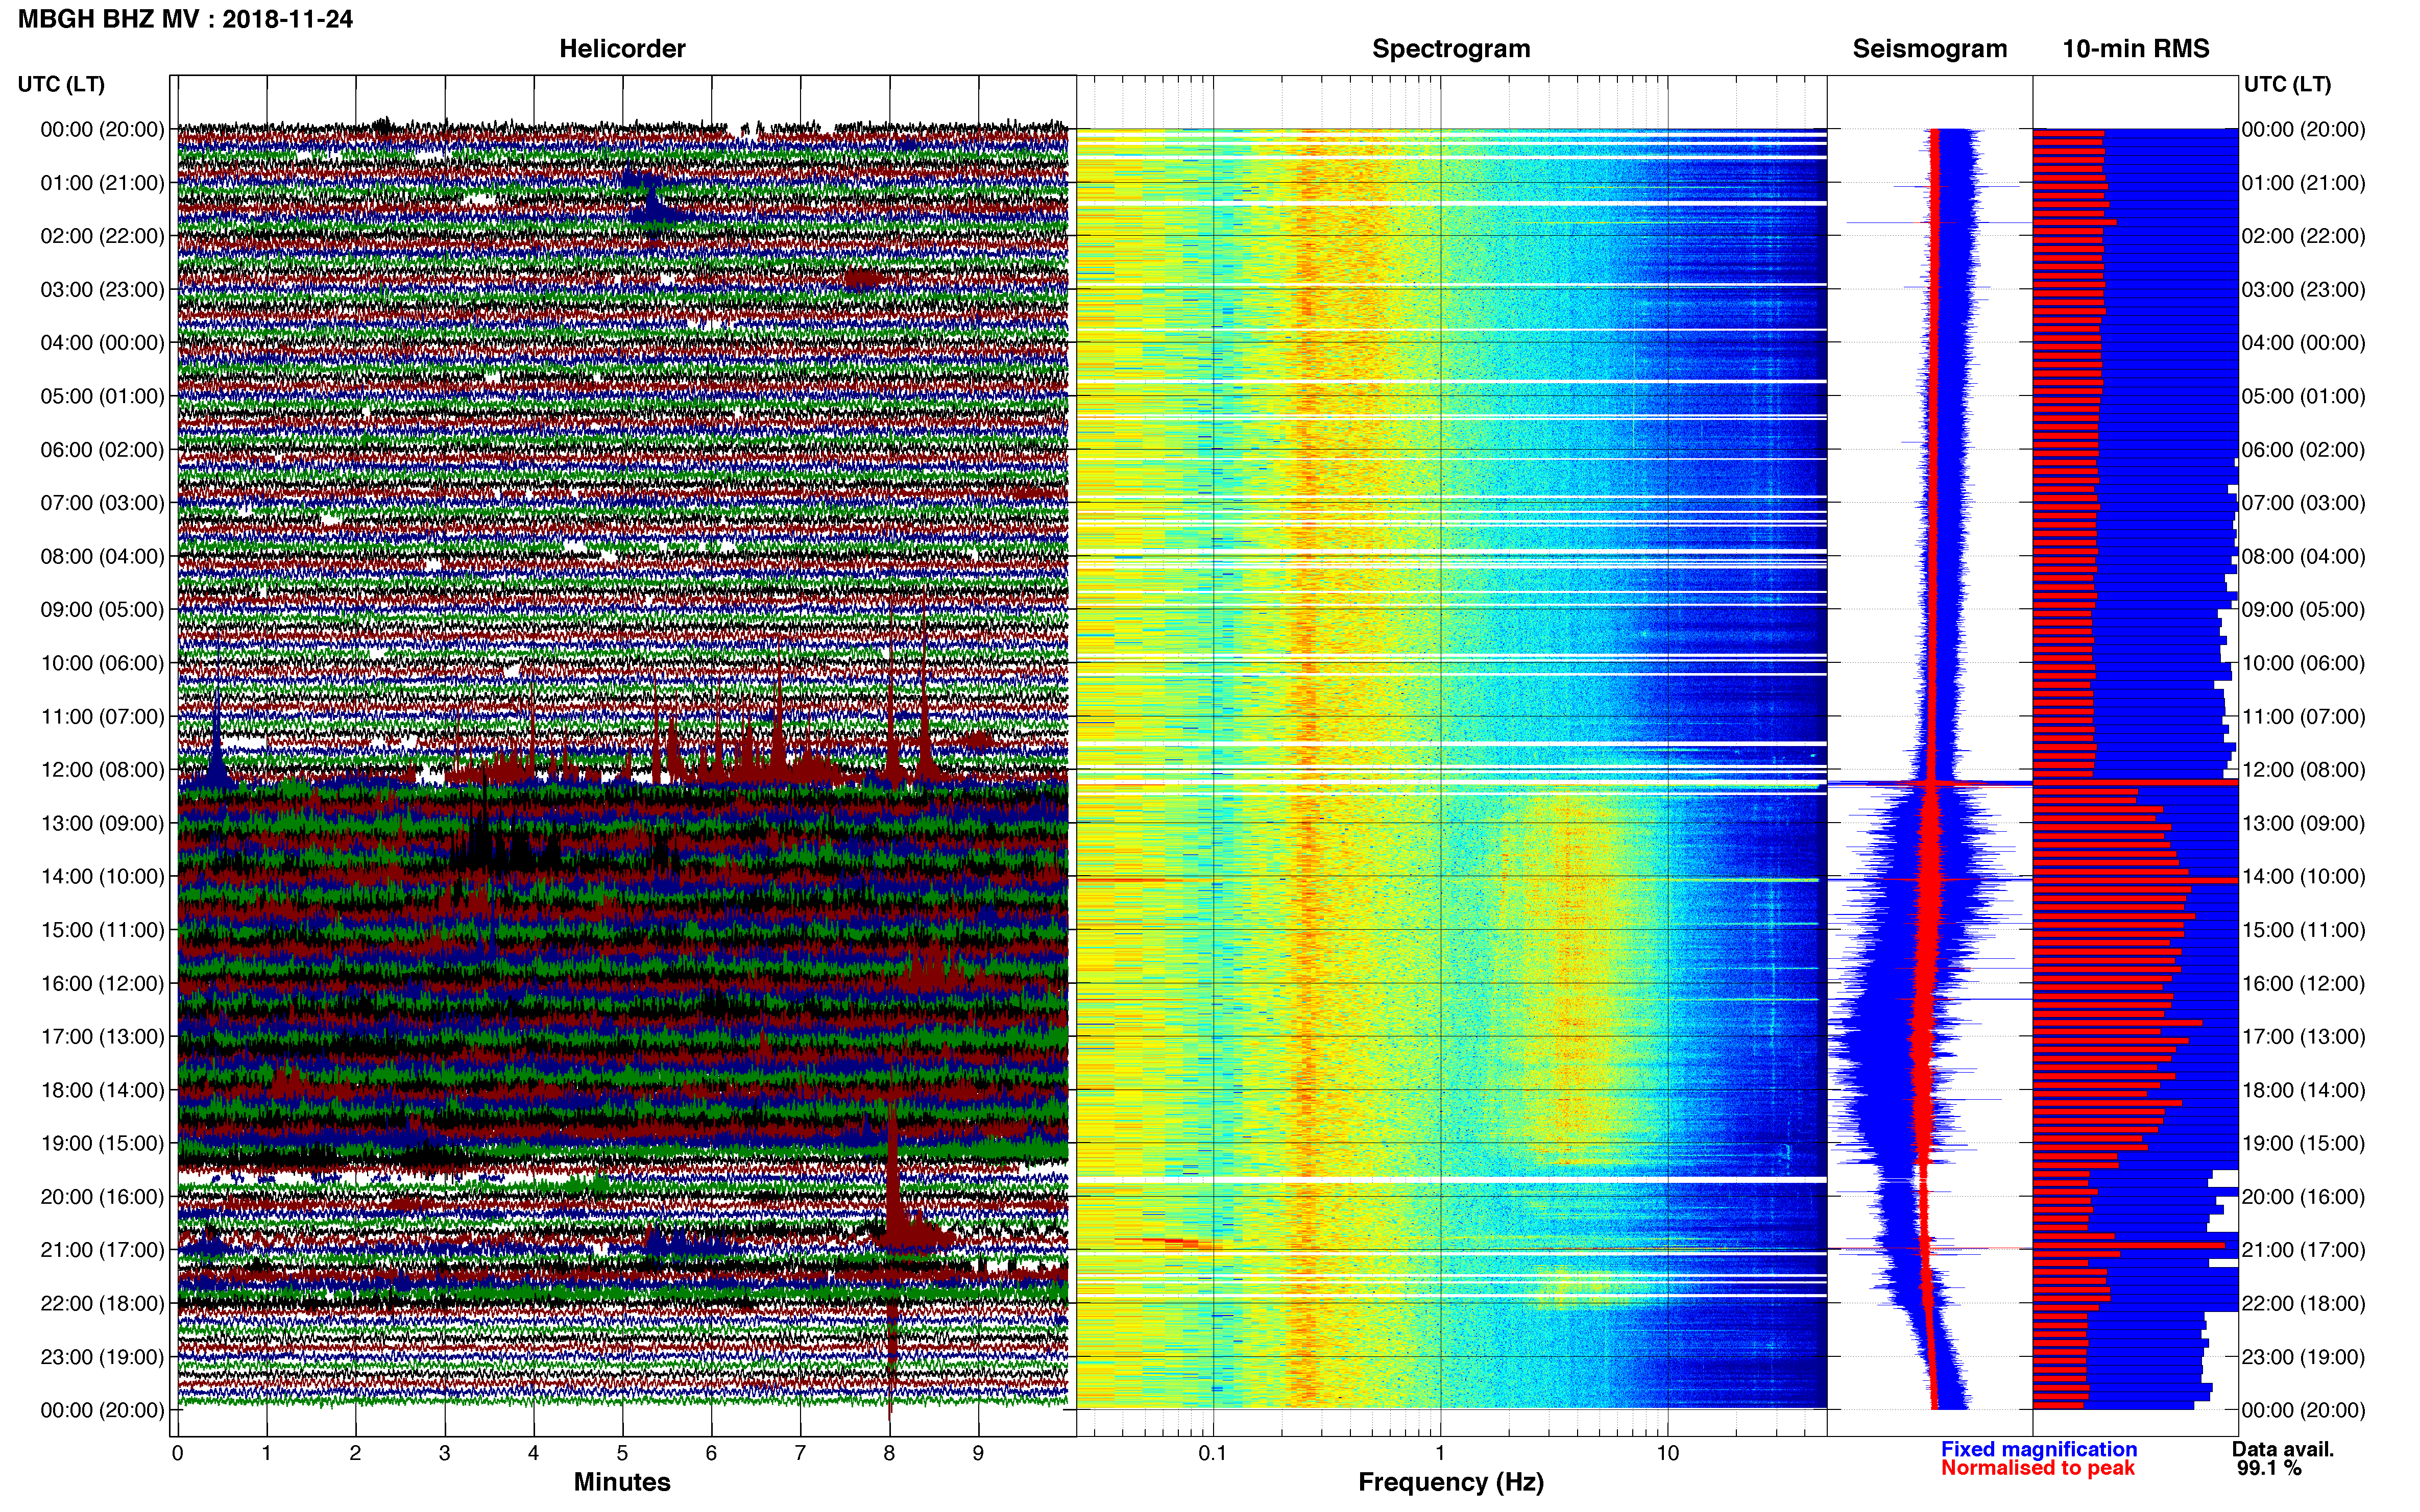Click the UTC (LT) label beside the RMS panel
The image size is (2420, 1512).
pyautogui.click(x=2287, y=84)
